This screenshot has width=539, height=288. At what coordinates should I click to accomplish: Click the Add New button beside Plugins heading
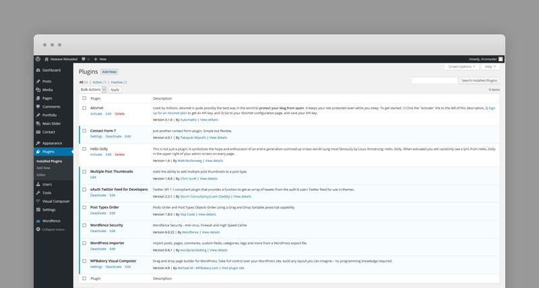109,72
